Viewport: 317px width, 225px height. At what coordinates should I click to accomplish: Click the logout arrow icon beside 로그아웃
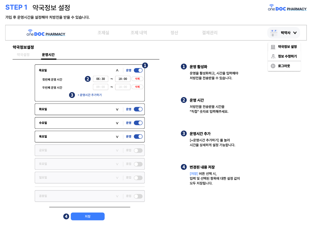coord(273,66)
